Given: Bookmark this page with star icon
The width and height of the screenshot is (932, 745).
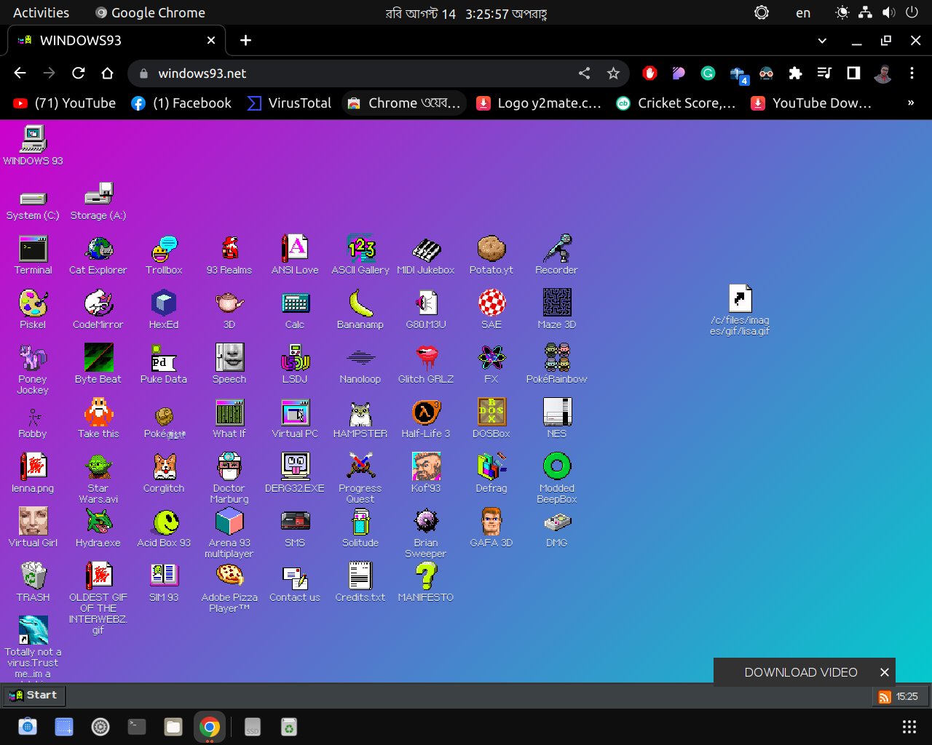Looking at the screenshot, I should [x=613, y=73].
